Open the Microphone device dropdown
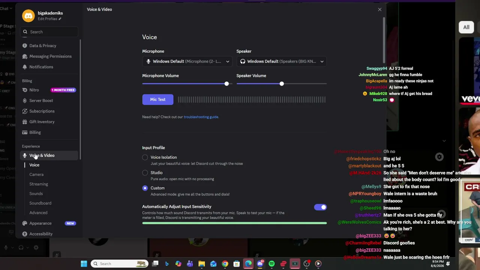Viewport: 480px width, 270px height. click(187, 61)
